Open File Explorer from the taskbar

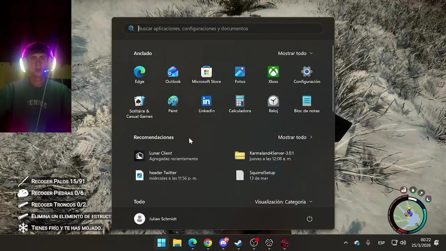(177, 243)
